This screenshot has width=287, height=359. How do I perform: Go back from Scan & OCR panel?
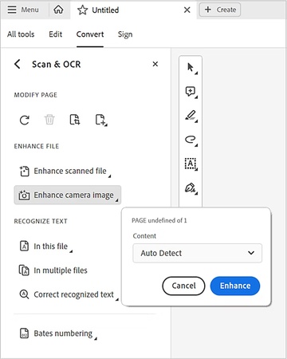click(18, 64)
